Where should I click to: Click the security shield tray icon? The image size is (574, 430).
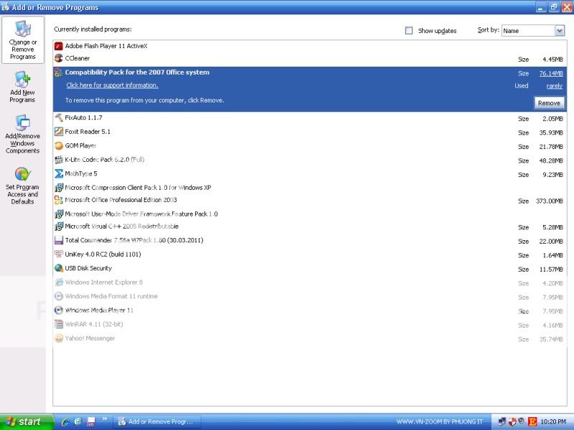(512, 421)
